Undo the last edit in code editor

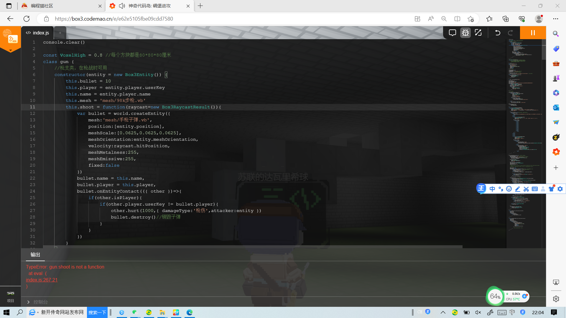(498, 33)
